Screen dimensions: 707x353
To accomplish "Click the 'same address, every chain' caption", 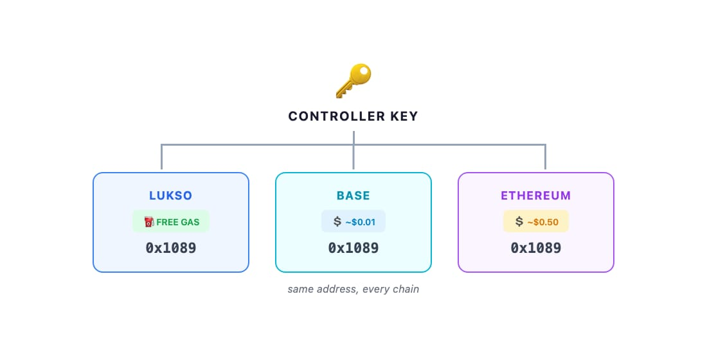I will click(x=353, y=289).
